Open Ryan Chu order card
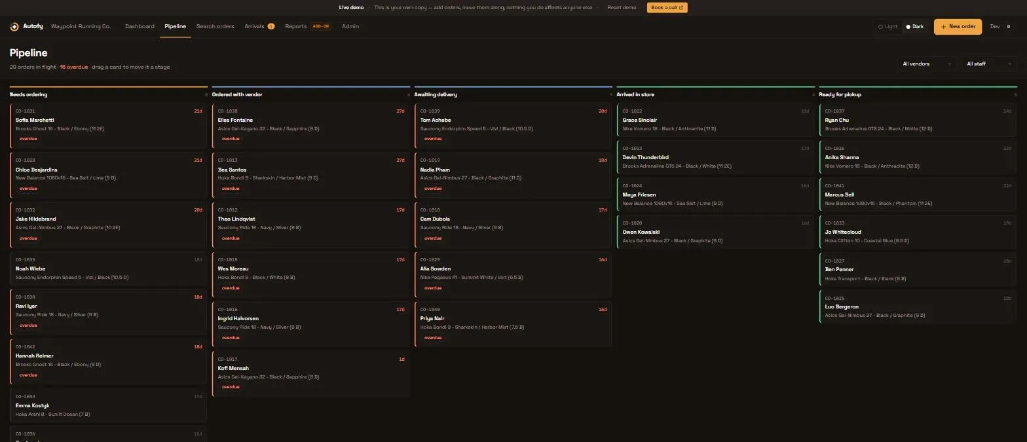 tap(918, 119)
